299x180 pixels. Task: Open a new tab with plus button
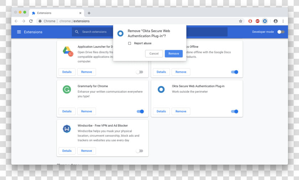pyautogui.click(x=89, y=13)
